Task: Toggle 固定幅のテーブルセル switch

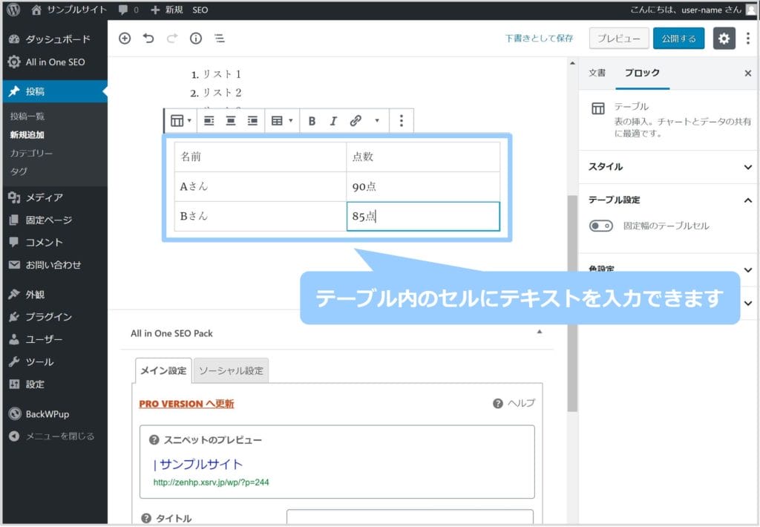Action: 601,226
